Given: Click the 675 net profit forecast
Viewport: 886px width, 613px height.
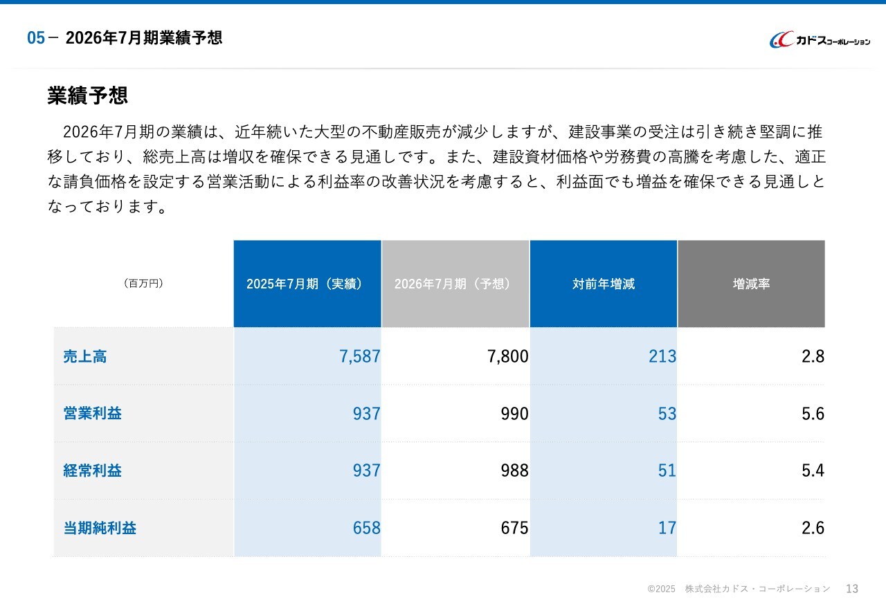Looking at the screenshot, I should pyautogui.click(x=515, y=528).
